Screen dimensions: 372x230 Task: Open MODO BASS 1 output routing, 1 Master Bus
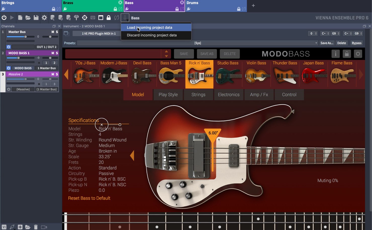[47, 68]
